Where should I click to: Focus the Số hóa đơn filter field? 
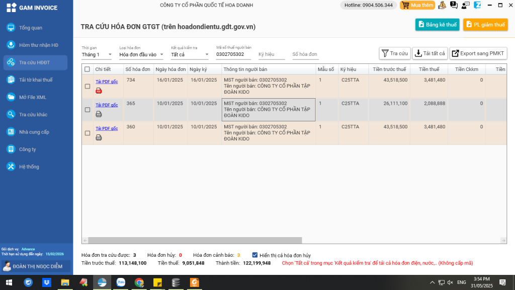point(305,54)
